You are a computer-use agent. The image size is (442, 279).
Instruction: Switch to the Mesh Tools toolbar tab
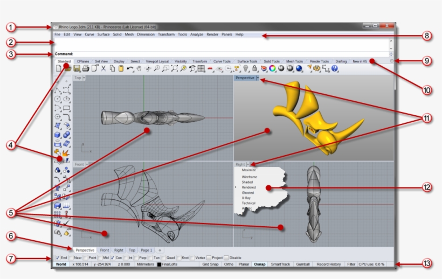tap(294, 61)
